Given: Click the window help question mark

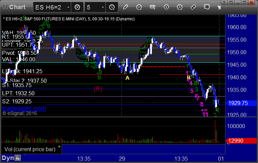Looking at the screenshot, I should pos(224,2).
